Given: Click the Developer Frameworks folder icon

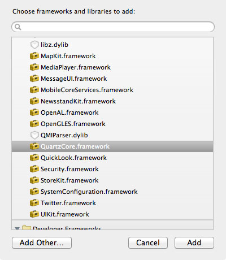Looking at the screenshot, I should (x=27, y=227).
